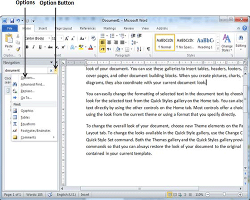250x200 pixels.
Task: Switch to the Insert tab
Action: coord(42,28)
